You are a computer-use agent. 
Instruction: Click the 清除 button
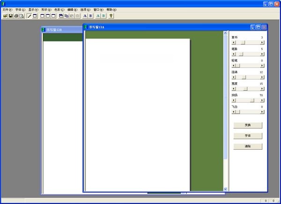click(x=248, y=146)
